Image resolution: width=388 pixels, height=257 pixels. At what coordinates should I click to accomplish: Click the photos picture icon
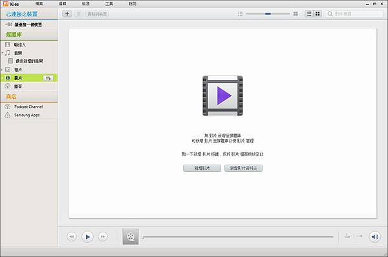(8, 70)
